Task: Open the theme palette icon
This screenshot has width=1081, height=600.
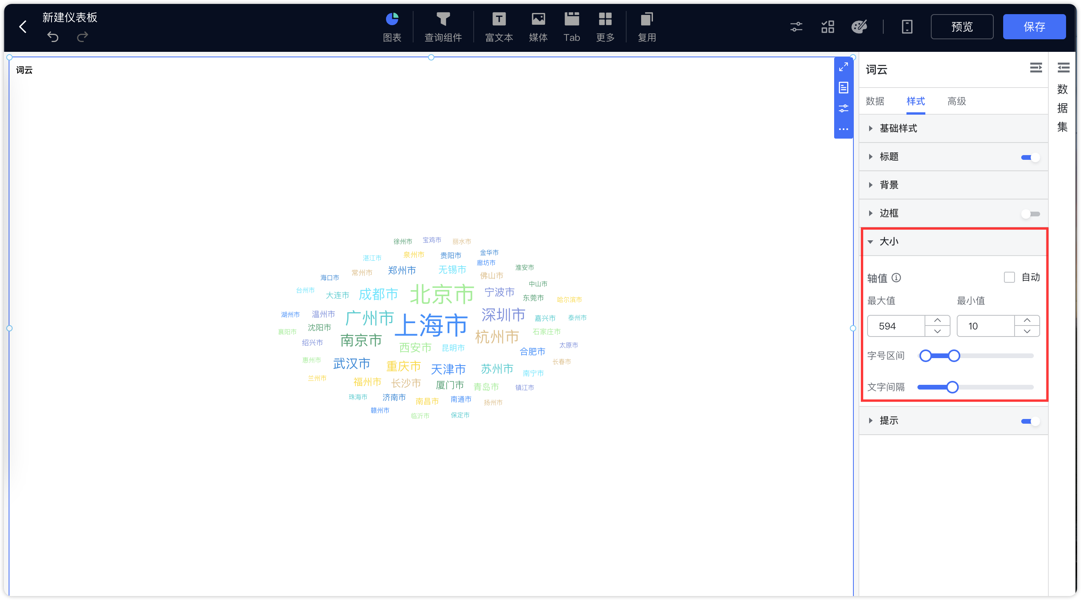Action: point(859,27)
